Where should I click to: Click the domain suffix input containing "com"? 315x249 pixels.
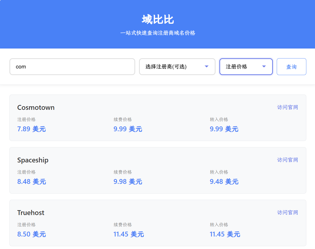[x=72, y=67]
